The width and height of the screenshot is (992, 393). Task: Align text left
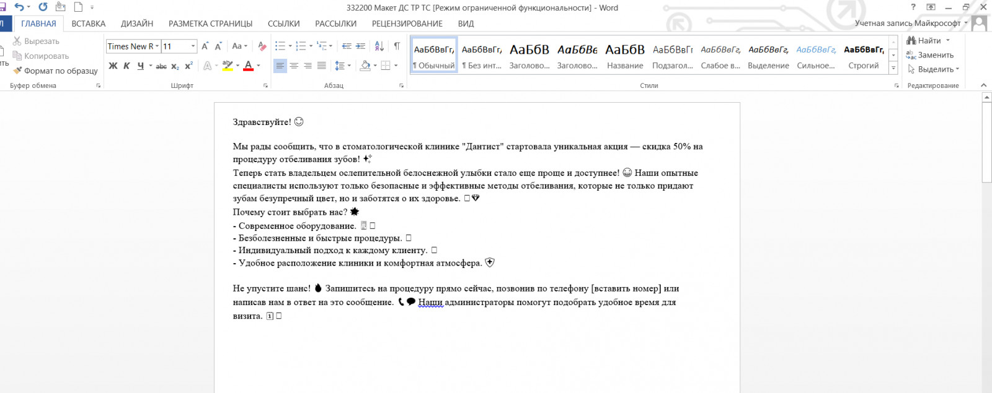tap(280, 66)
